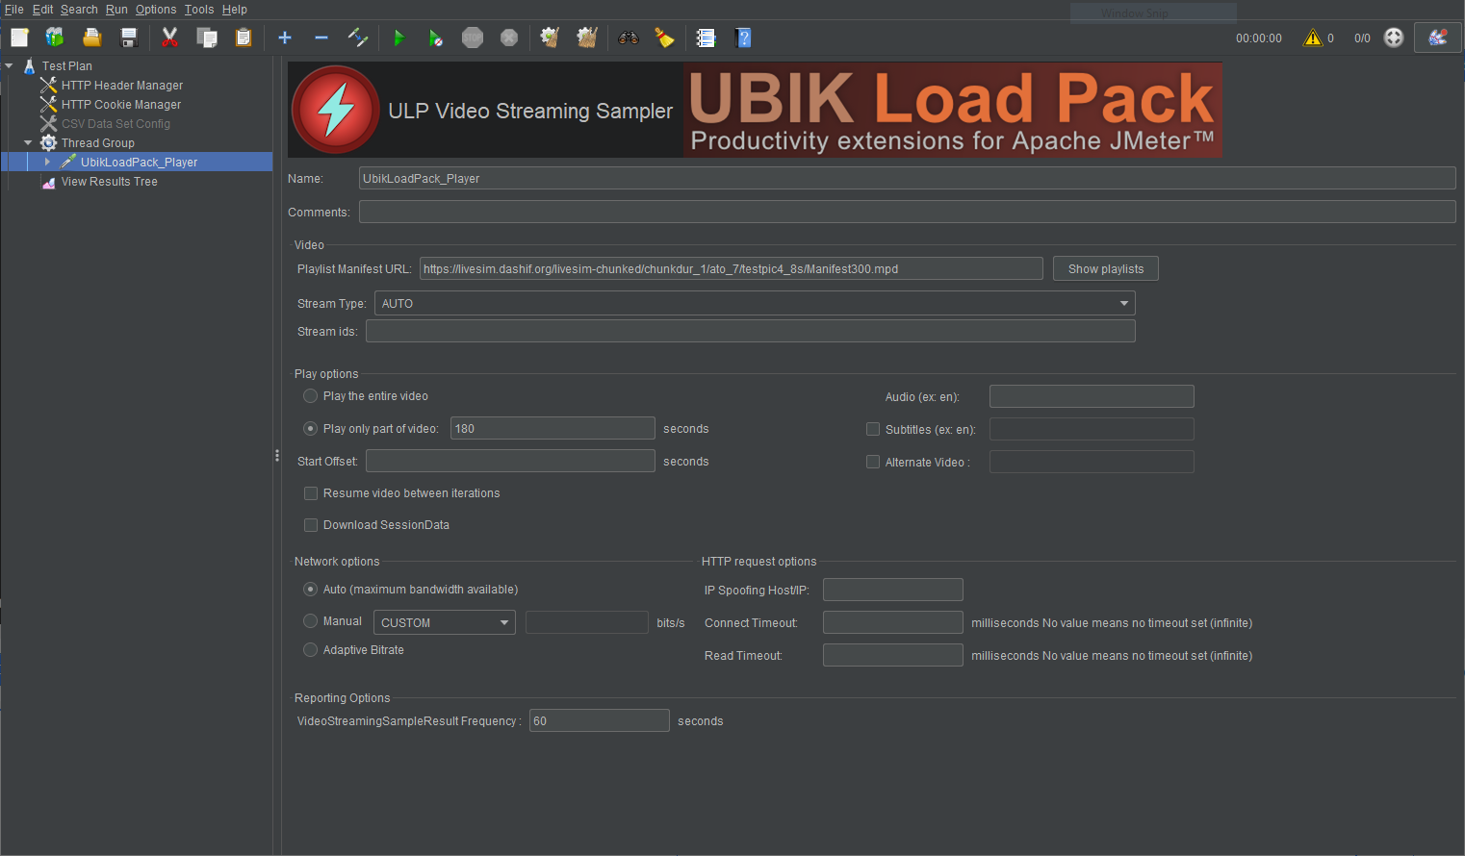Click the Playlist Manifest URL field
This screenshot has height=856, width=1465.
pos(732,269)
